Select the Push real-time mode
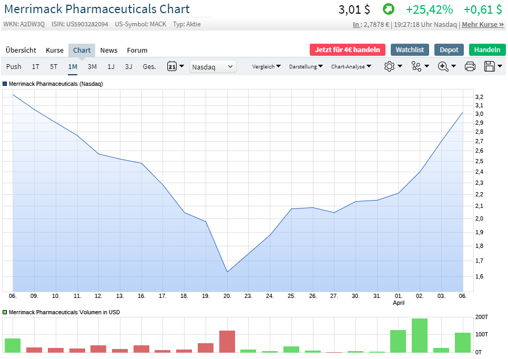 click(x=14, y=66)
